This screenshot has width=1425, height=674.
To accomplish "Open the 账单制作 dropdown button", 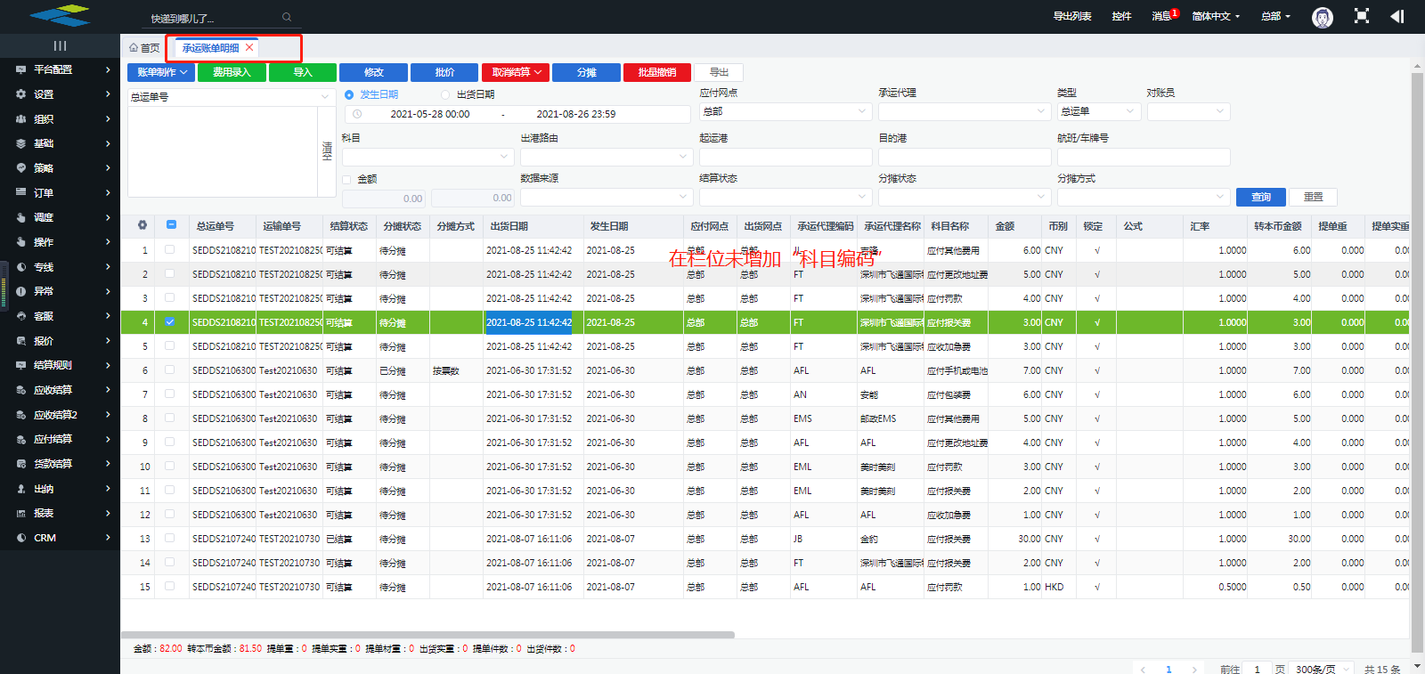I will [161, 72].
